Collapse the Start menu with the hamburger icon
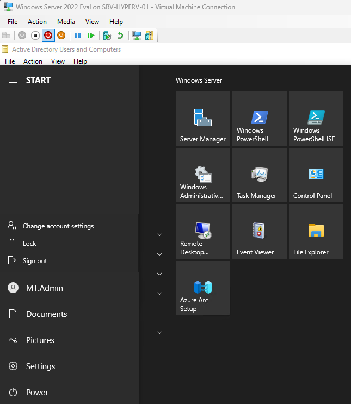 click(x=13, y=80)
